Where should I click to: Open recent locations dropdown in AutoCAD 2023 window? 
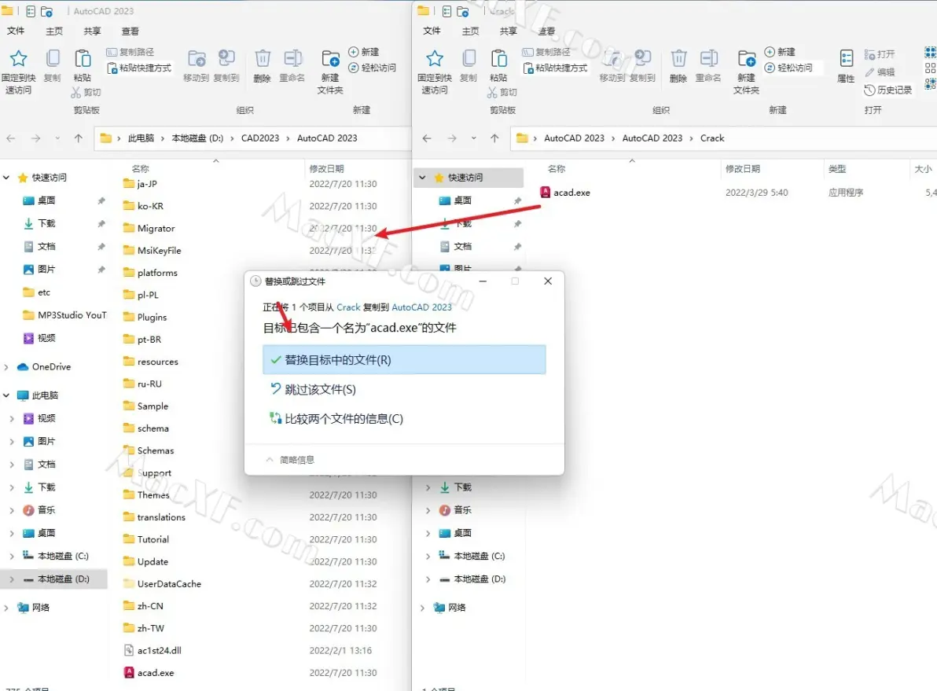click(57, 138)
